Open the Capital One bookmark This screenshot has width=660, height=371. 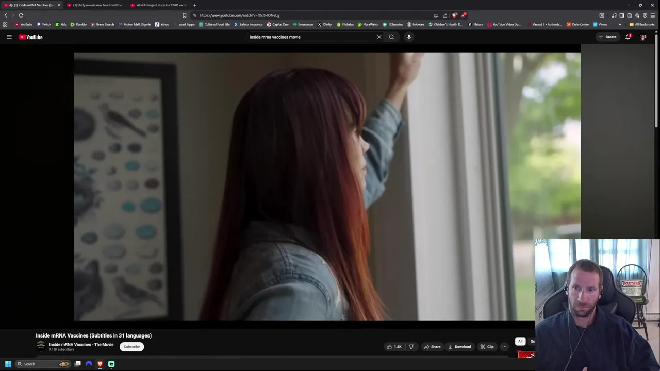(278, 24)
